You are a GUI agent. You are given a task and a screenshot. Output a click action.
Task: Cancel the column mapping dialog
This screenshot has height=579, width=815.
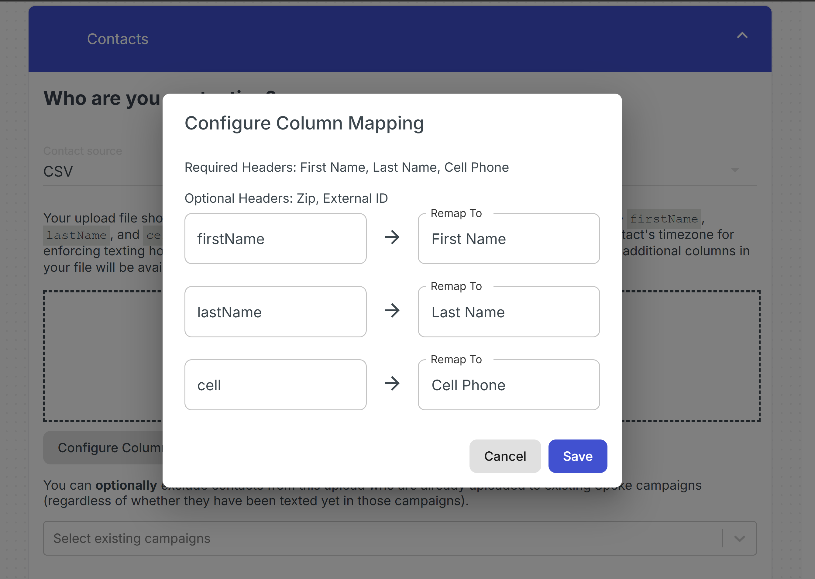pyautogui.click(x=505, y=456)
